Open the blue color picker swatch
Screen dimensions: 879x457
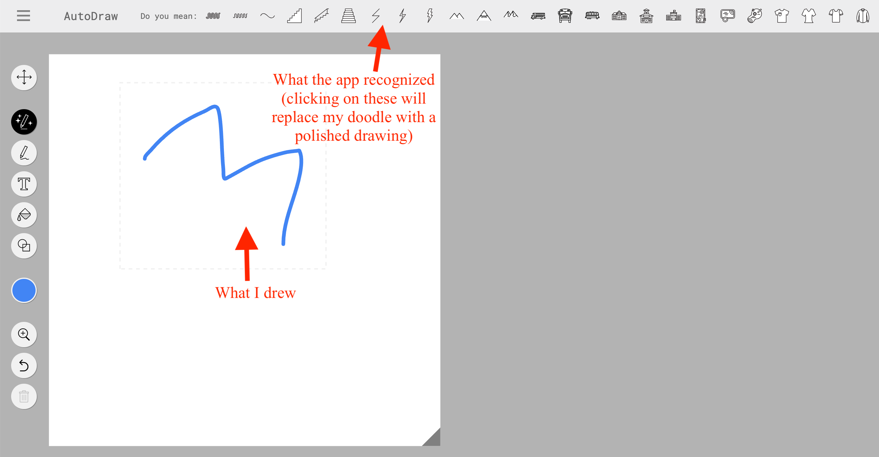[x=24, y=290]
